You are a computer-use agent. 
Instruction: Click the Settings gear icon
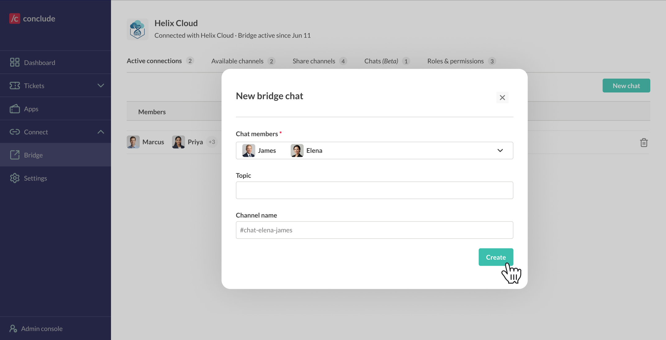(x=15, y=178)
